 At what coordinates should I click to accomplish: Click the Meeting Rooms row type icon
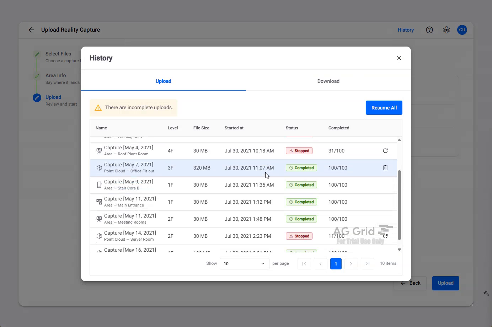pyautogui.click(x=99, y=219)
